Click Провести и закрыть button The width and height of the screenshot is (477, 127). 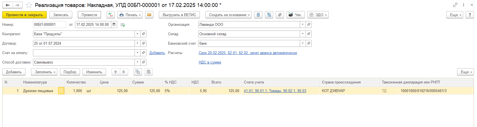coord(24,15)
